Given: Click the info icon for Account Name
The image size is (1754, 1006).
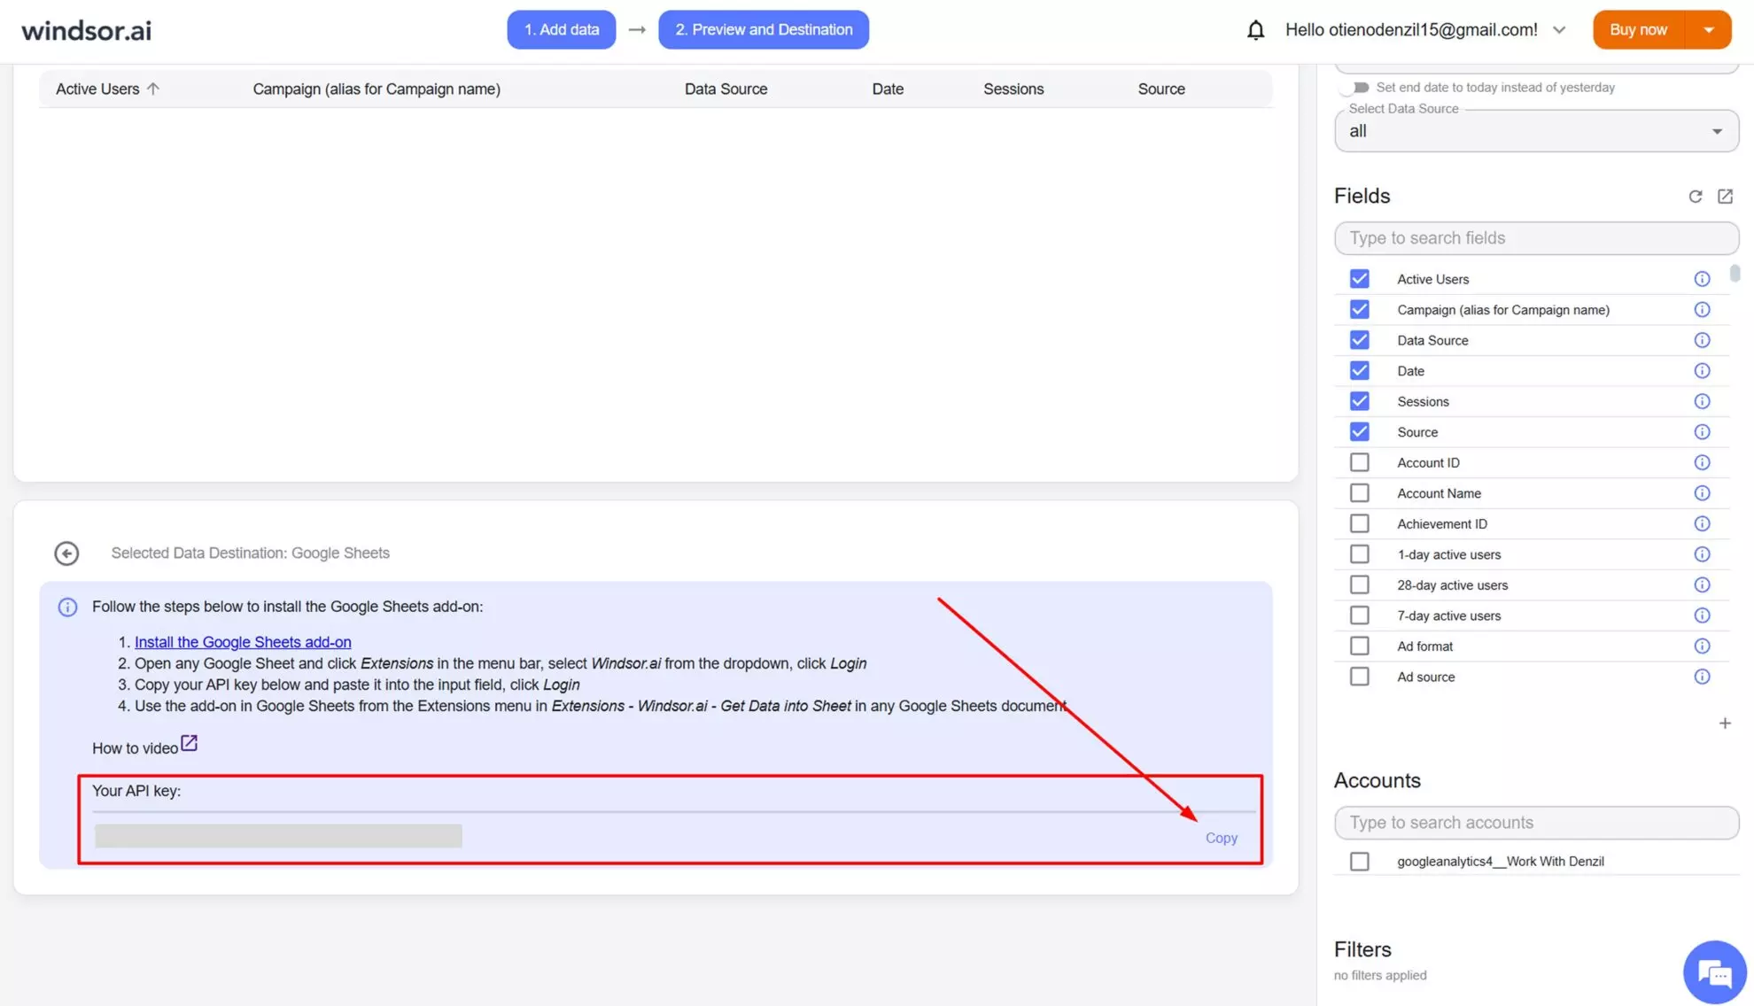Looking at the screenshot, I should point(1702,493).
